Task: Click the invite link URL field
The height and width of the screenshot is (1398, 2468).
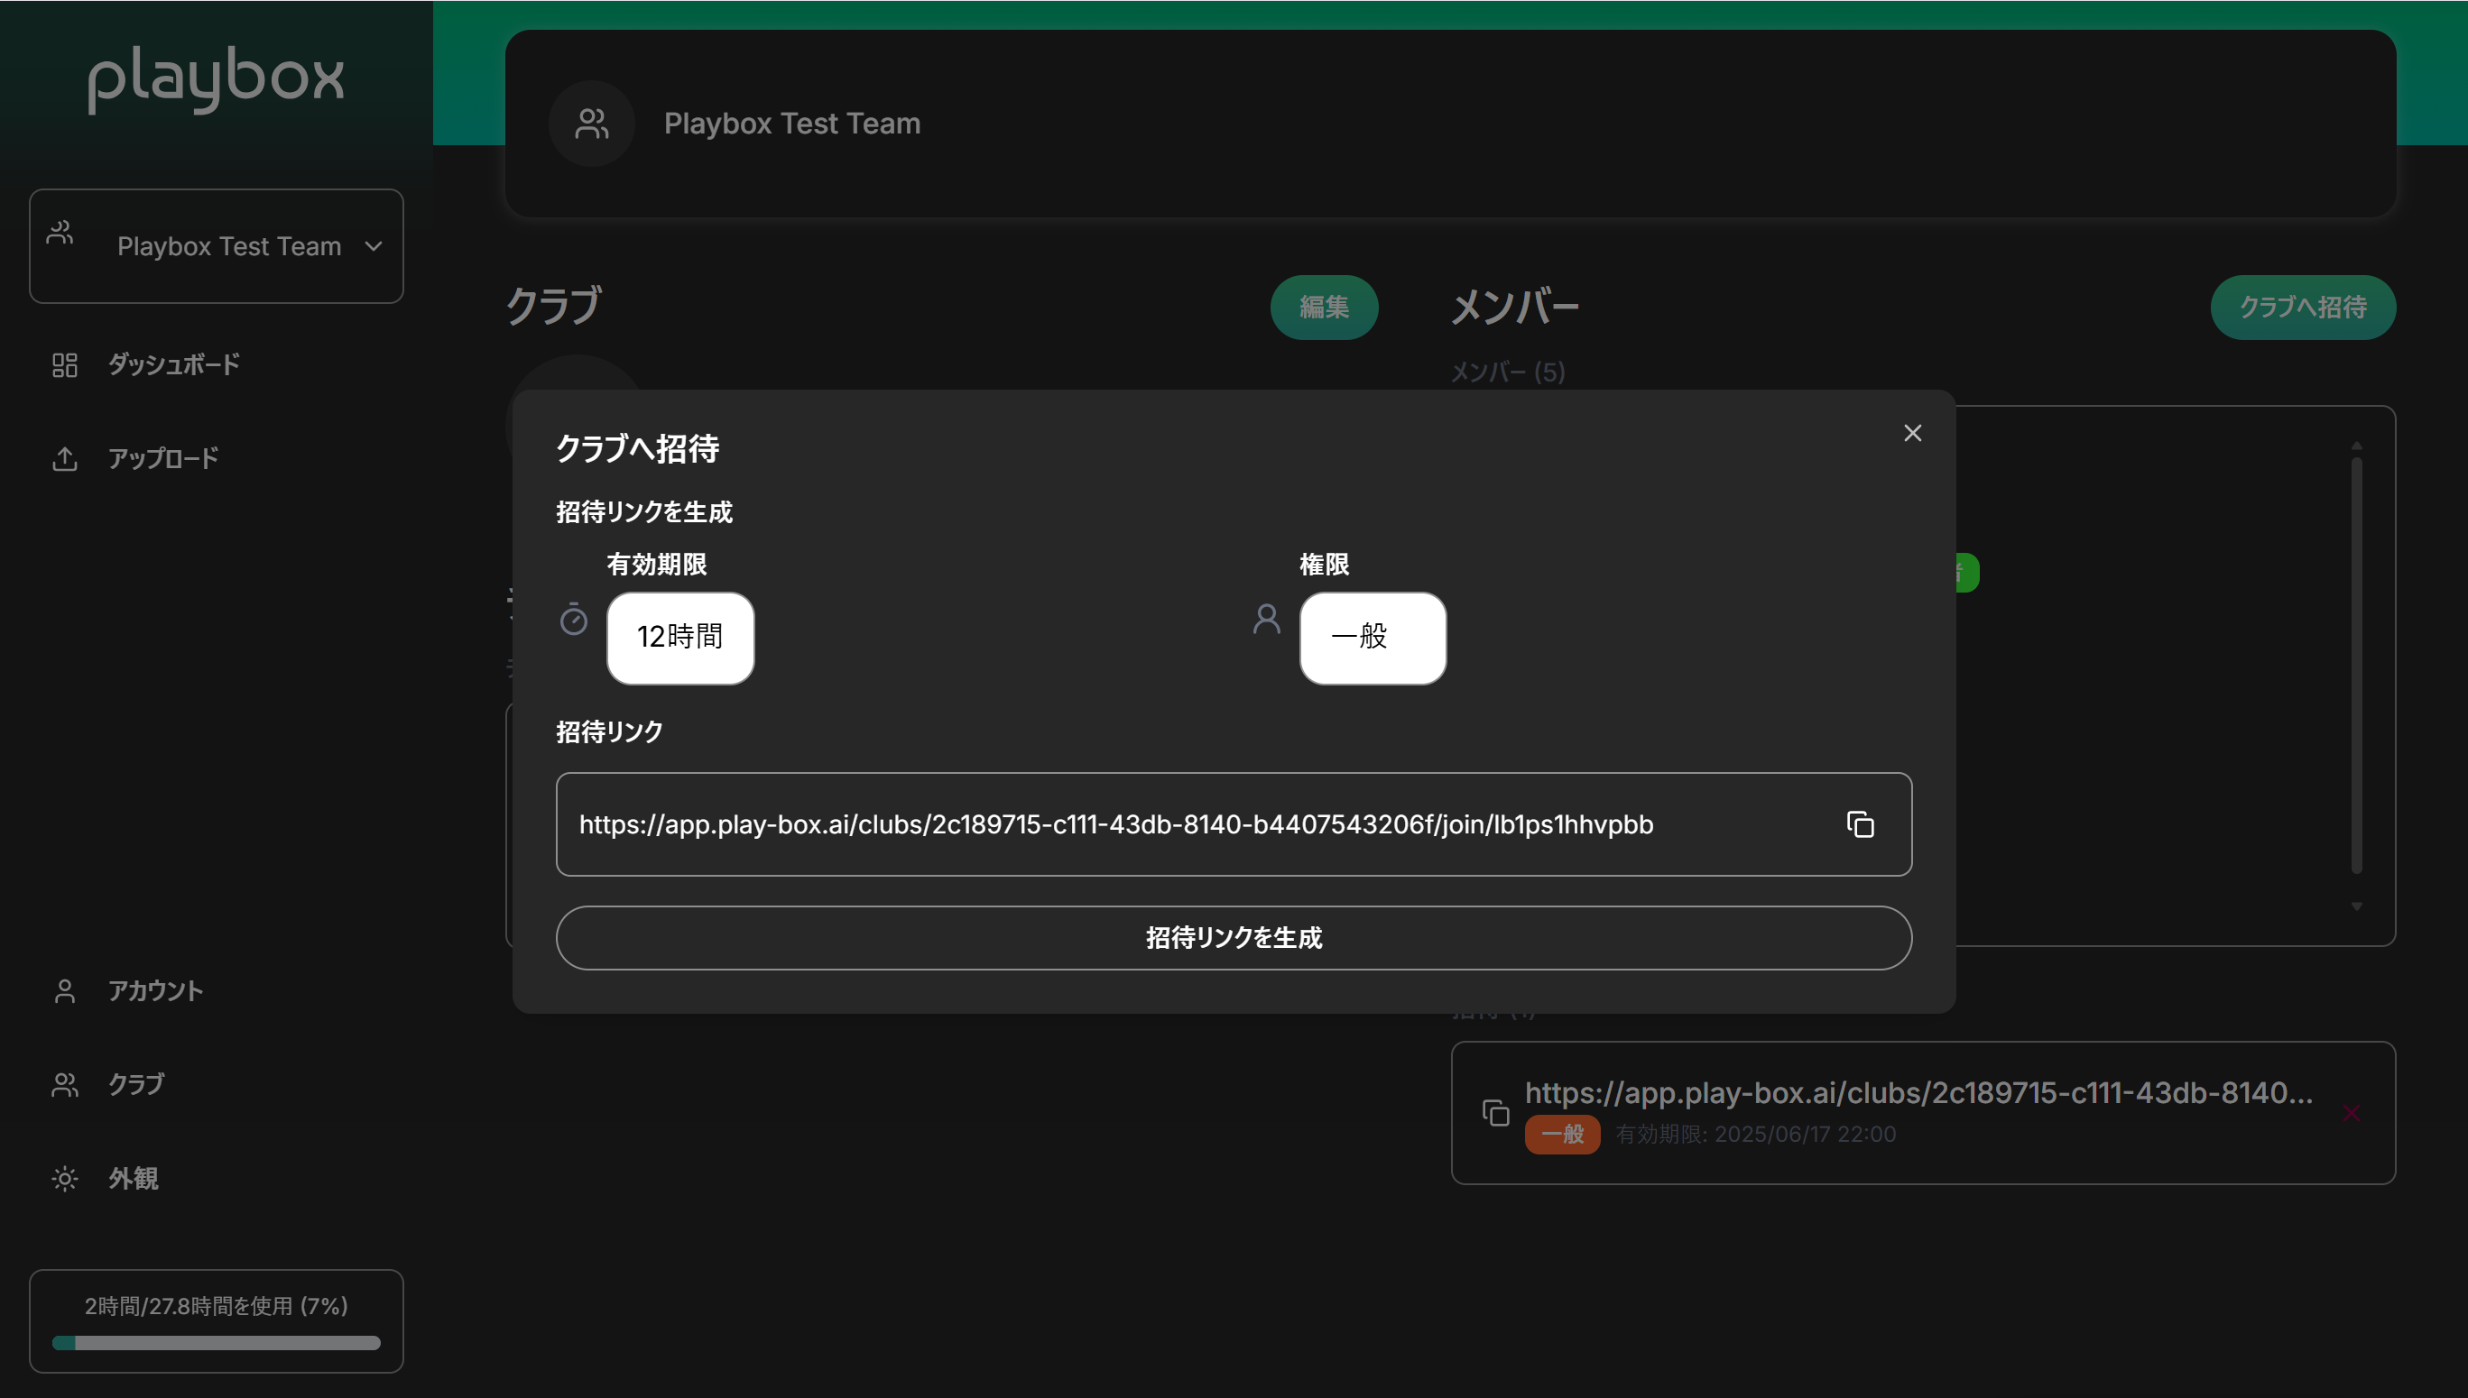Action: tap(1114, 824)
